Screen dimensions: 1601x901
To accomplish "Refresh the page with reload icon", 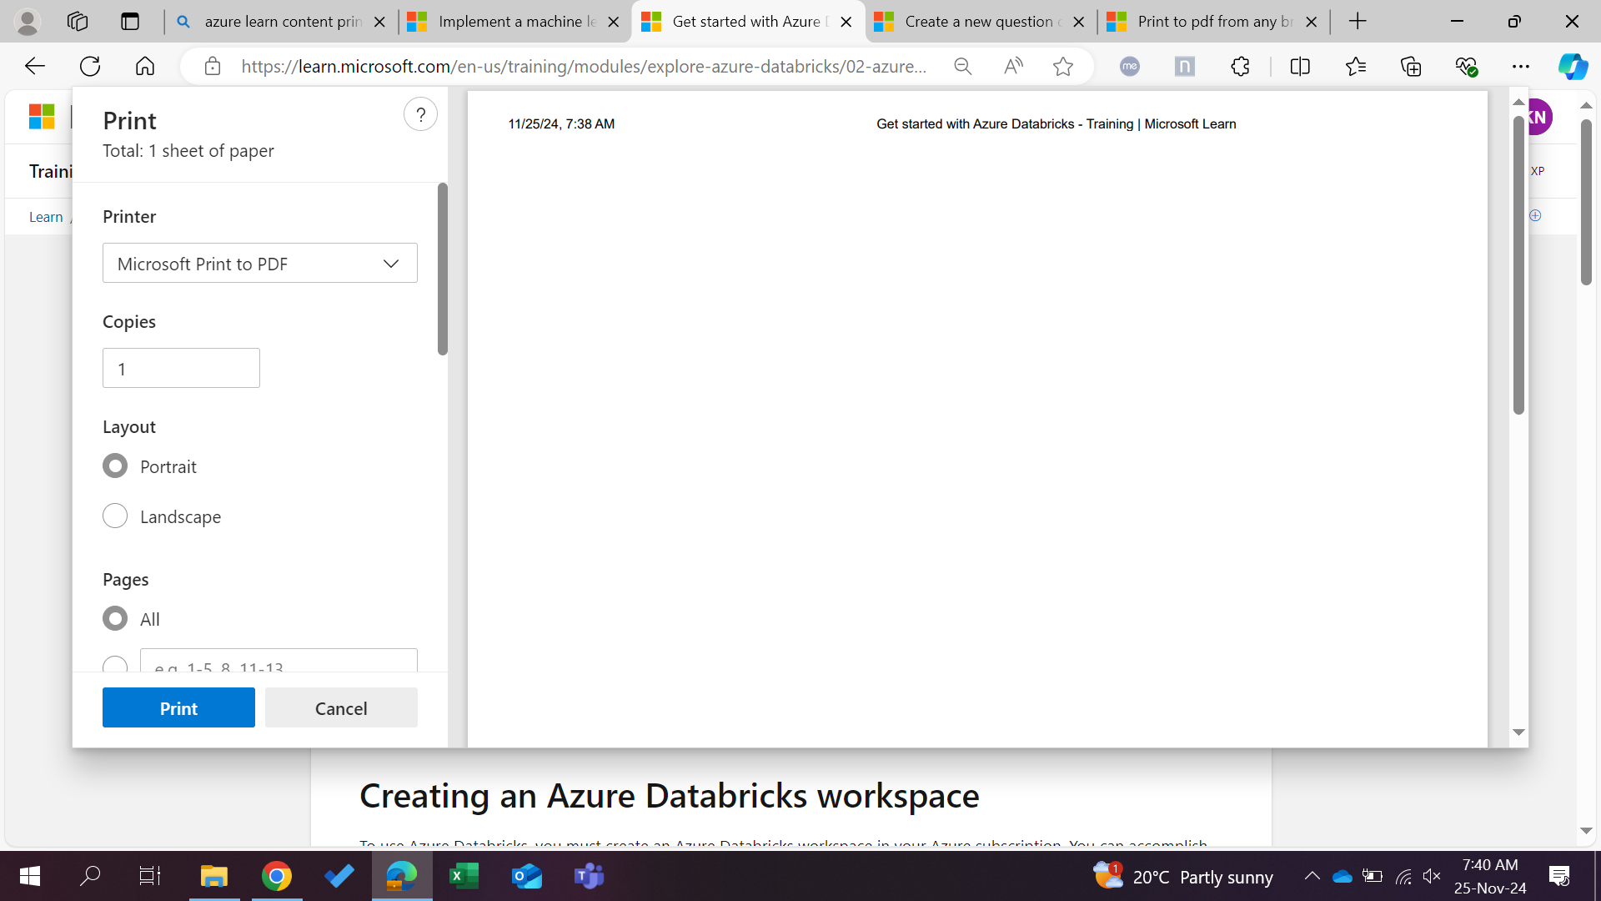I will click(x=90, y=66).
